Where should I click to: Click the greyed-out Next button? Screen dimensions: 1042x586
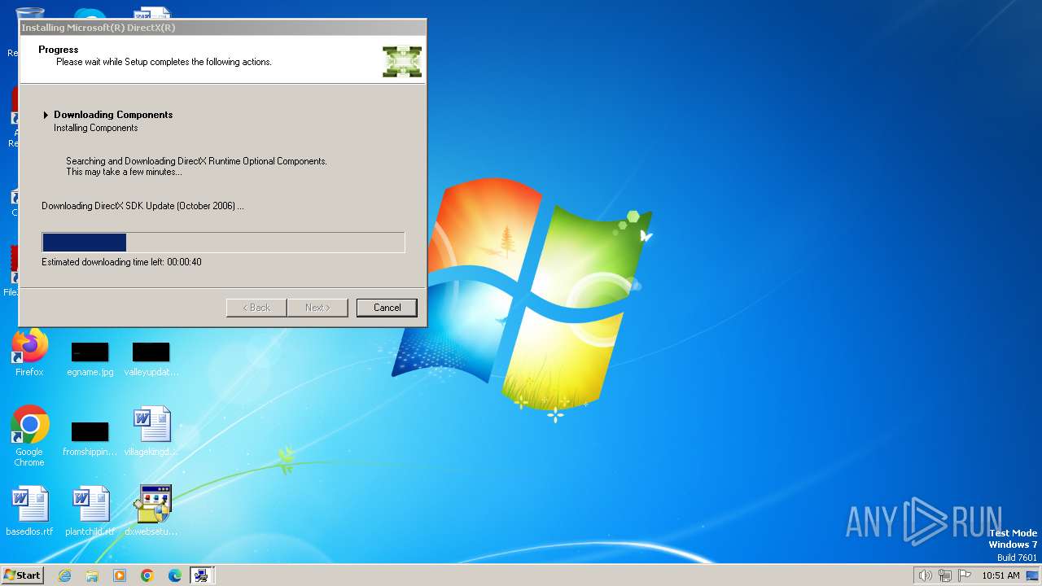[317, 308]
